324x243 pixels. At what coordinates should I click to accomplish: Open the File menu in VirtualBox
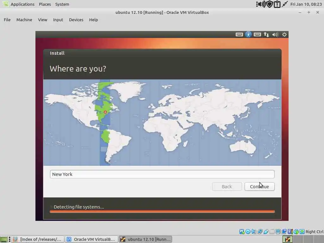click(x=7, y=20)
